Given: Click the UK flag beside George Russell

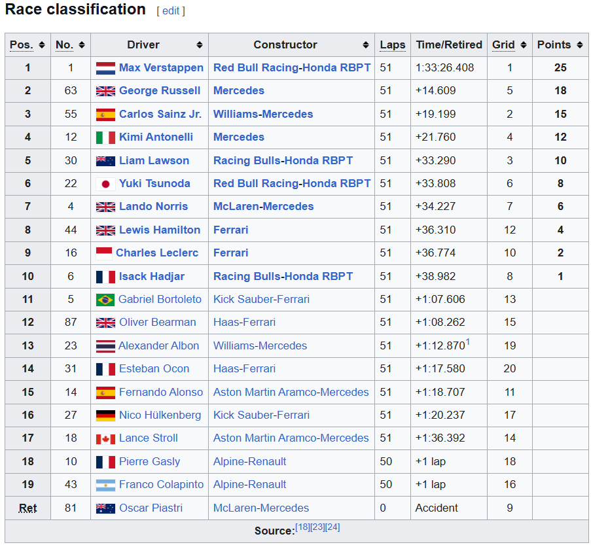Looking at the screenshot, I should point(105,91).
